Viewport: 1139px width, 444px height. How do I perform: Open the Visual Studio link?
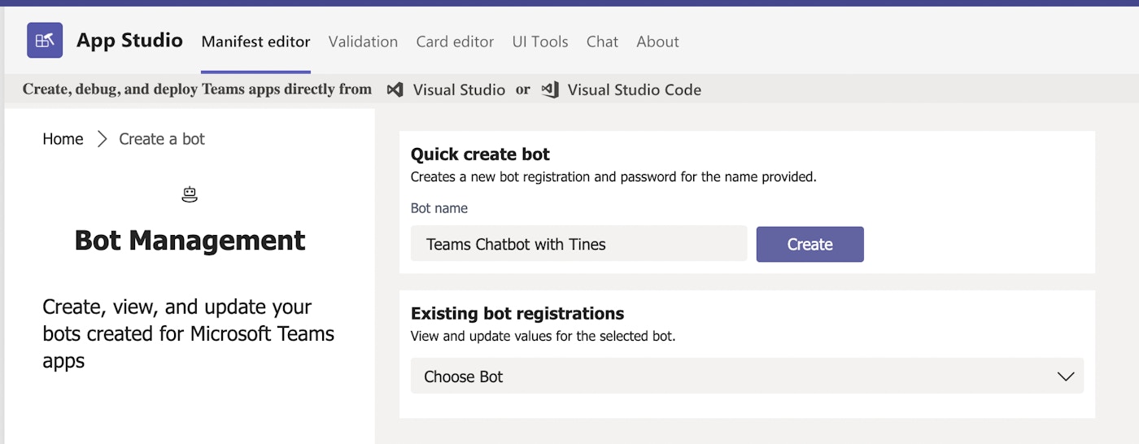pos(459,90)
